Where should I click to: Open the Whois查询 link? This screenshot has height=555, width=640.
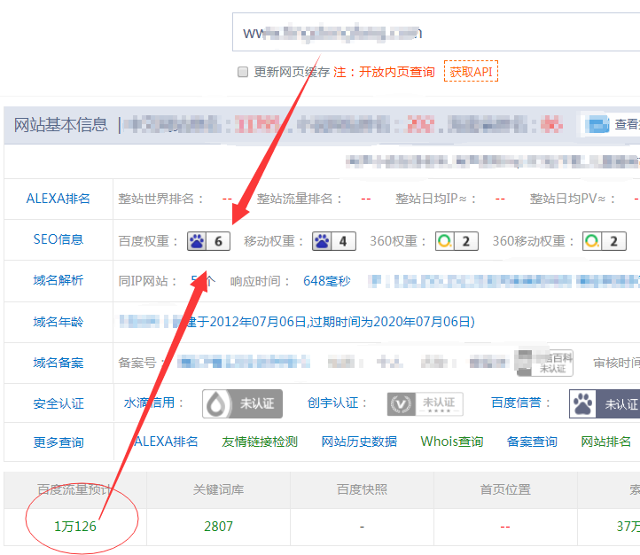(x=452, y=442)
